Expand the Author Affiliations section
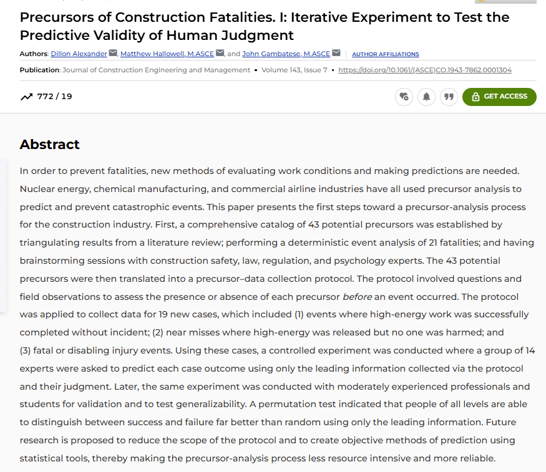 (x=385, y=54)
